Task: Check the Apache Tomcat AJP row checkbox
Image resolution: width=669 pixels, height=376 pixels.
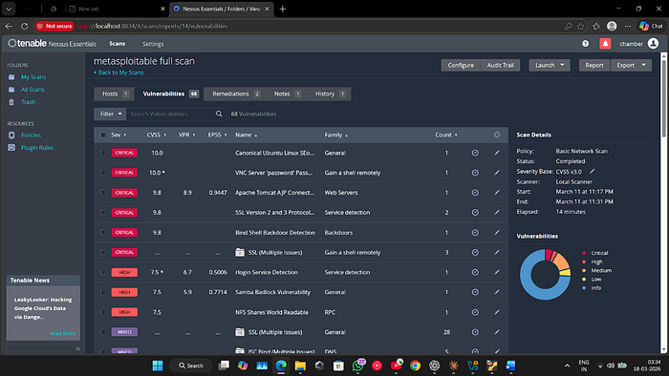Action: click(x=103, y=193)
